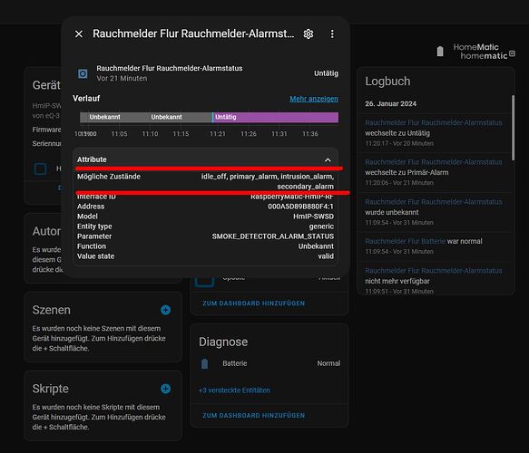Click the battery icon beside HomeMatic logo
This screenshot has width=529, height=453.
[x=440, y=52]
